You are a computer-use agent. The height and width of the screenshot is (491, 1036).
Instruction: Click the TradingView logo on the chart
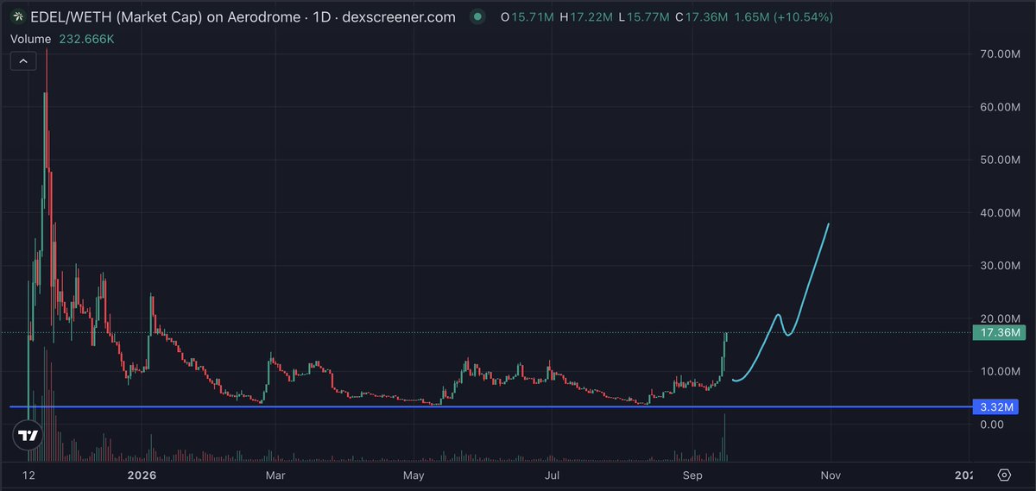[28, 436]
